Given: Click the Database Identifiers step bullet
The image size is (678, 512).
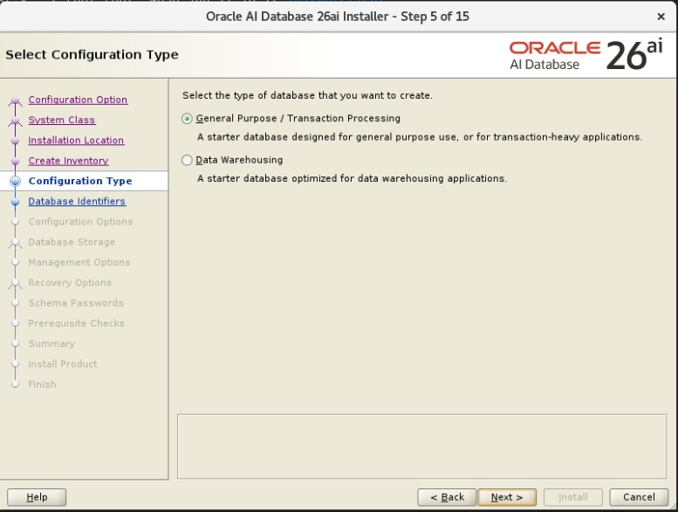Looking at the screenshot, I should tap(15, 202).
